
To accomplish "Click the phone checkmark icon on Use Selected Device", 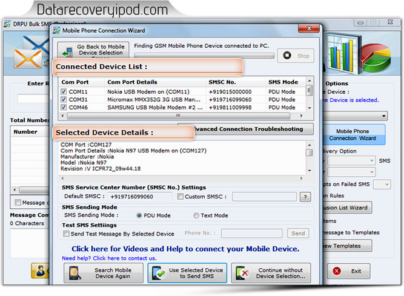I will tap(158, 273).
